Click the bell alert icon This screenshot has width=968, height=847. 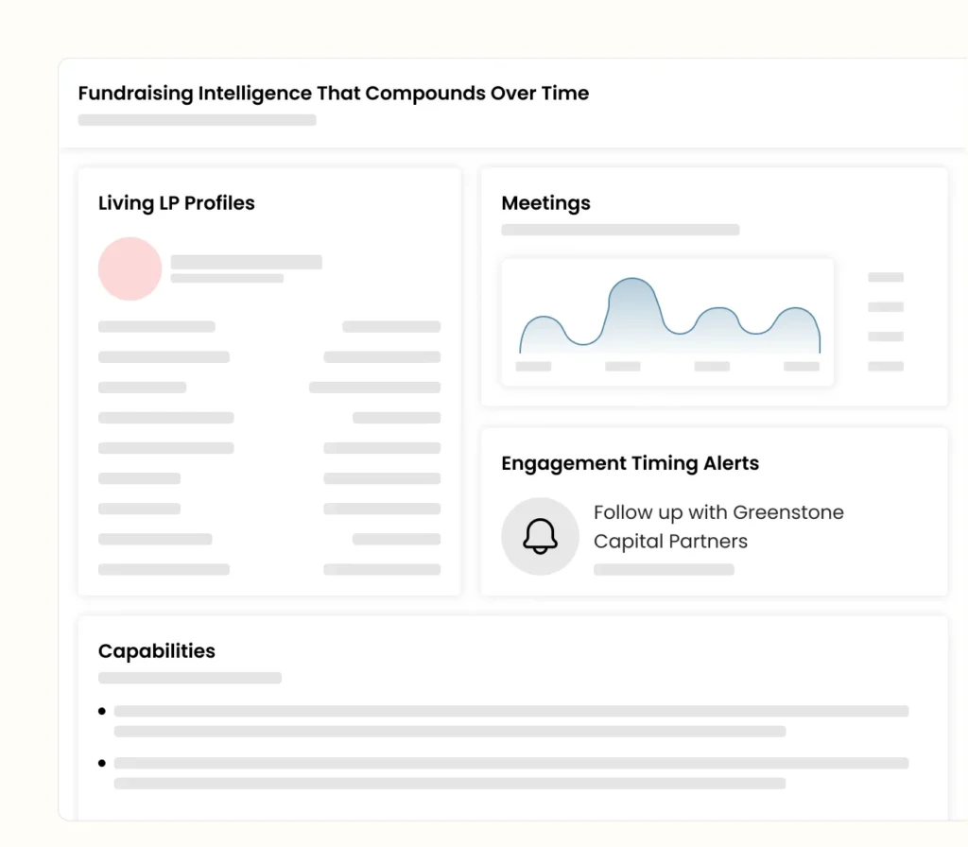(x=540, y=536)
